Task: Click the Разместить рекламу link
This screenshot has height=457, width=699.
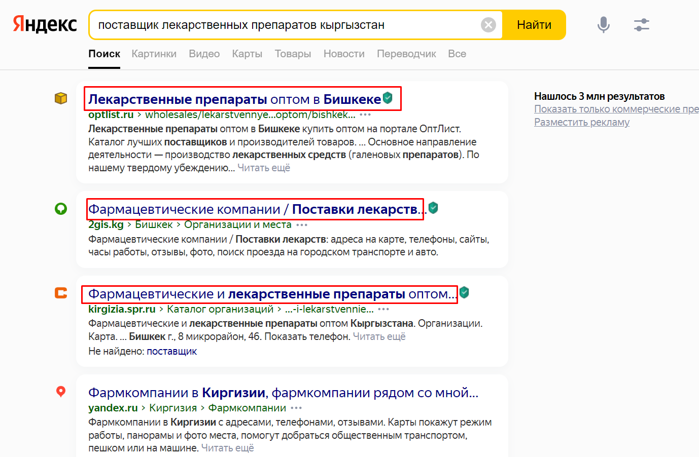Action: pyautogui.click(x=582, y=122)
